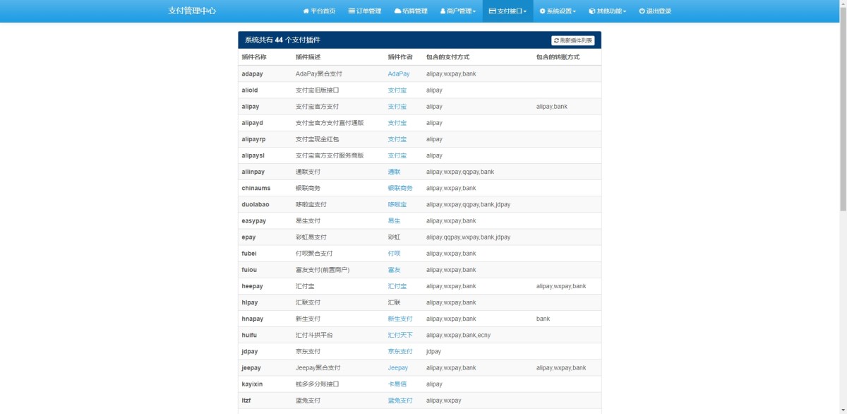This screenshot has width=847, height=414.
Task: Click the 富友支付(前置商户) description
Action: click(323, 270)
